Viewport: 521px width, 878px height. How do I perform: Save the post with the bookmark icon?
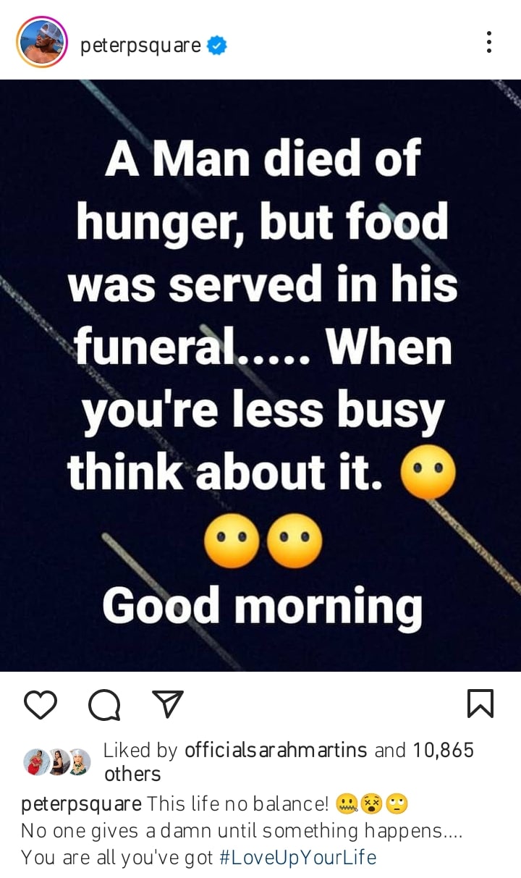point(480,704)
